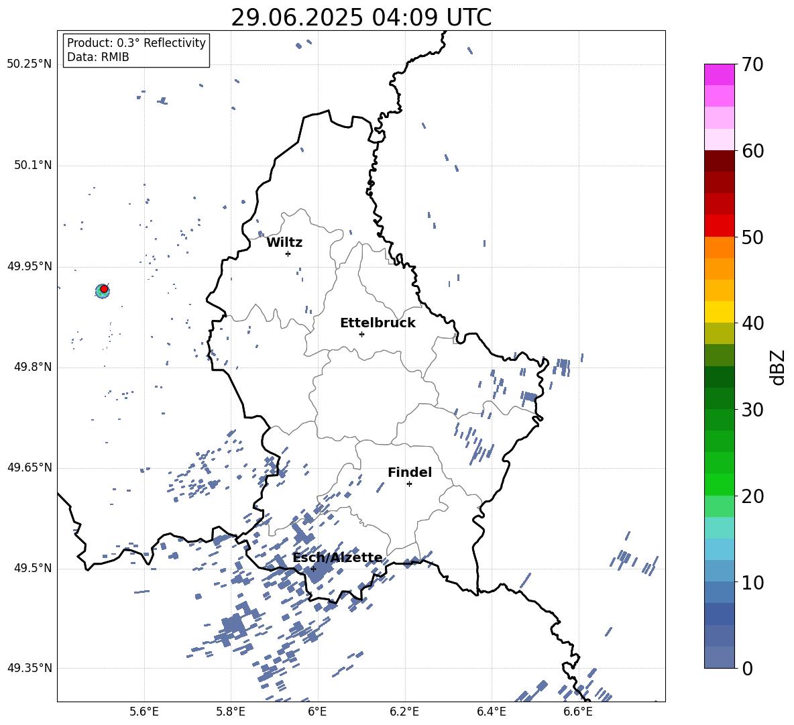The width and height of the screenshot is (794, 725).
Task: Click the red radar site marker
Action: 104,289
